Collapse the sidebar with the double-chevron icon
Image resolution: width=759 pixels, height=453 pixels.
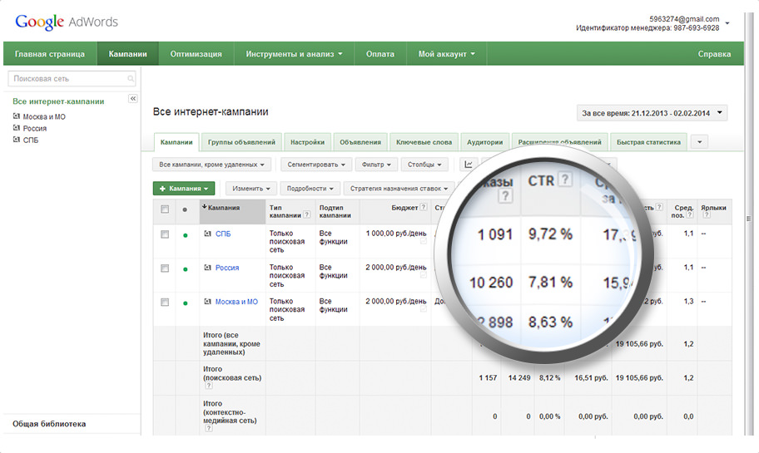[132, 99]
